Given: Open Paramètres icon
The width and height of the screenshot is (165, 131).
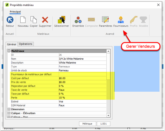Looking at the screenshot, I should point(106,19).
